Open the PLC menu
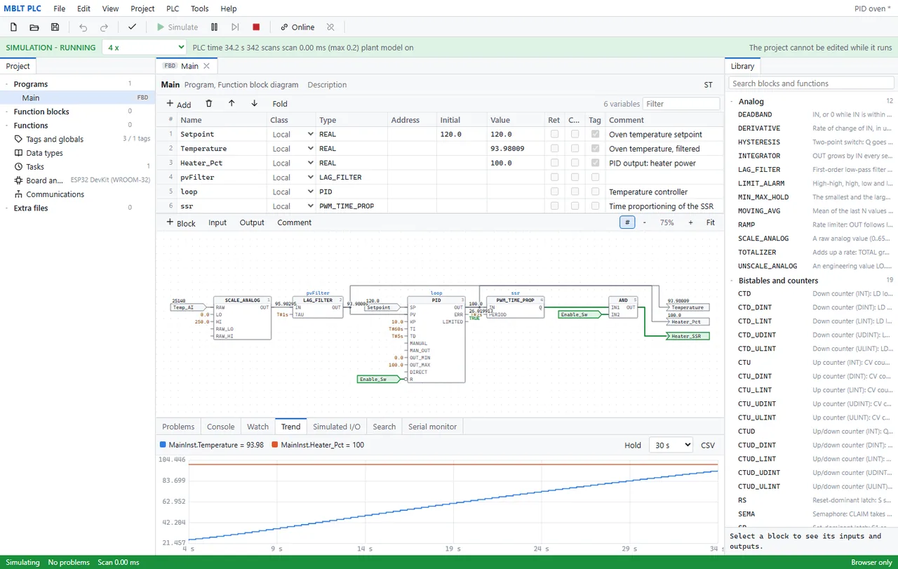This screenshot has width=898, height=569. 173,8
